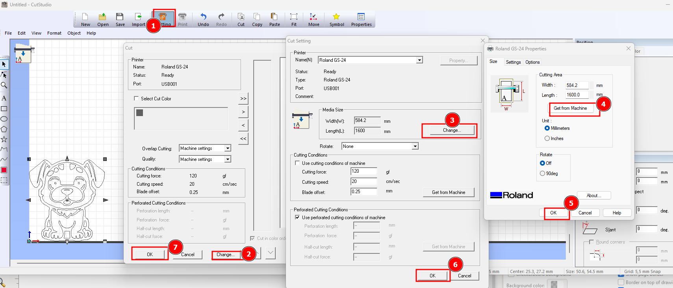The height and width of the screenshot is (288, 673).
Task: Switch to the Options tab
Action: coord(532,62)
